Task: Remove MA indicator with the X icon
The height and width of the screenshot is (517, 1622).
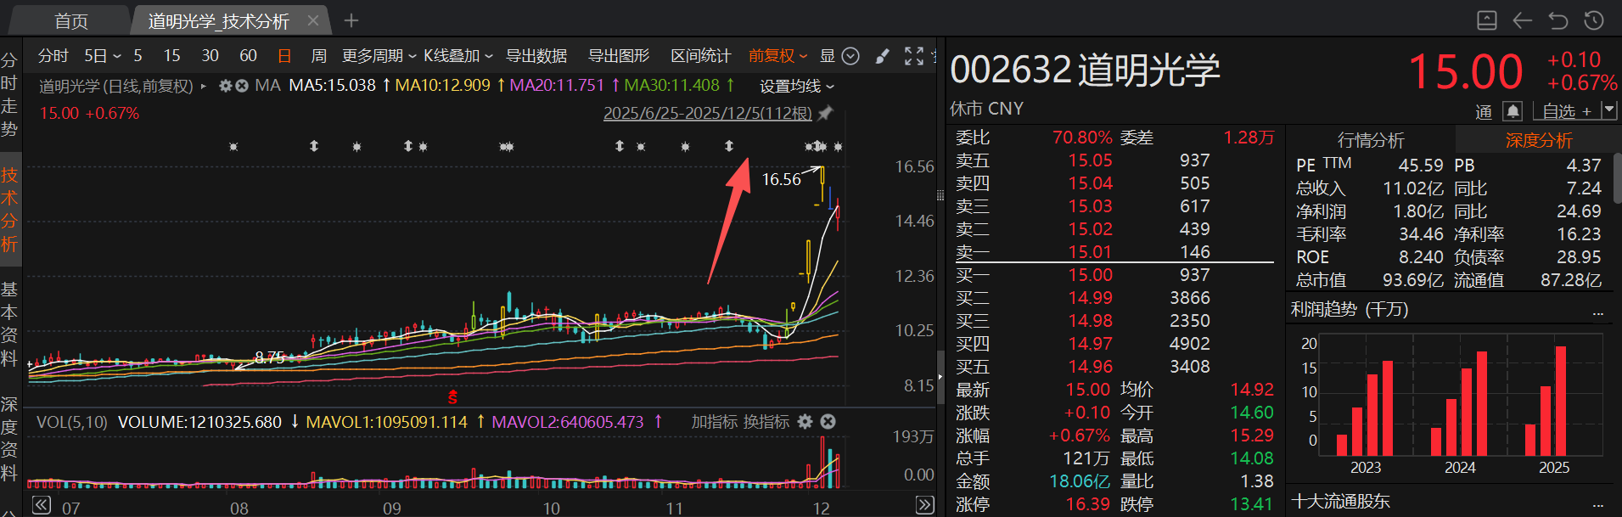Action: pos(241,86)
